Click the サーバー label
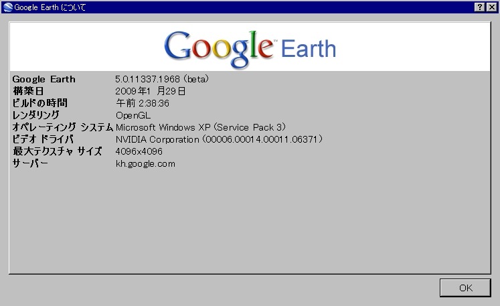This screenshot has width=500, height=306. click(x=30, y=163)
